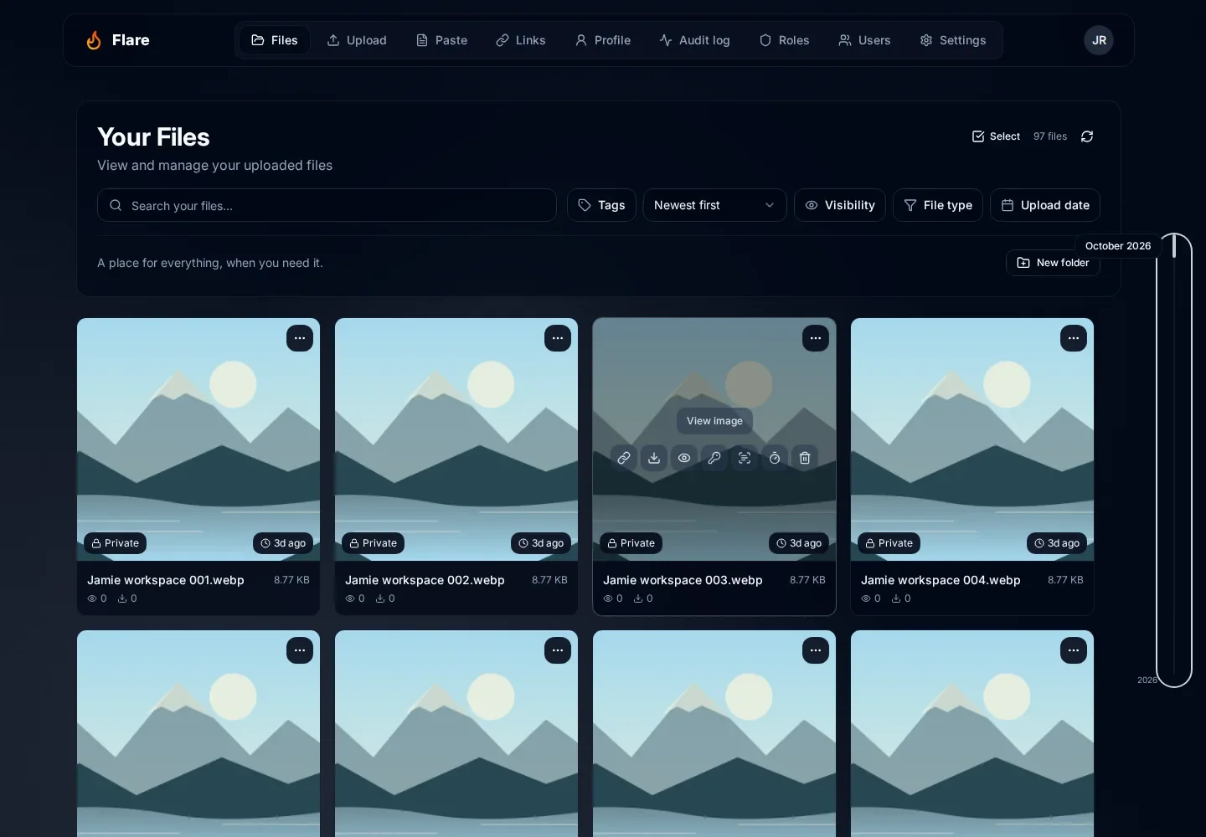Refresh the file list icon
Screen dimensions: 1206x837
1087,136
